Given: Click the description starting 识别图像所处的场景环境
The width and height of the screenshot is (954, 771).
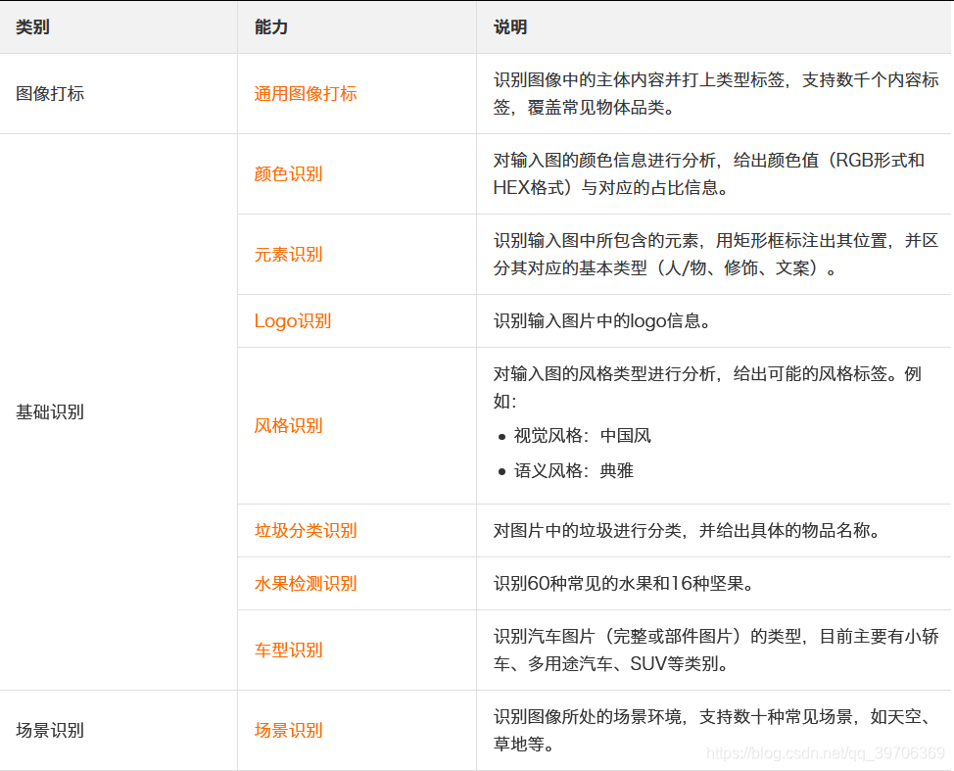Looking at the screenshot, I should coord(712,730).
